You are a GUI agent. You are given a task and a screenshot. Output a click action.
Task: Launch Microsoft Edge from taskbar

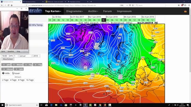point(51,105)
